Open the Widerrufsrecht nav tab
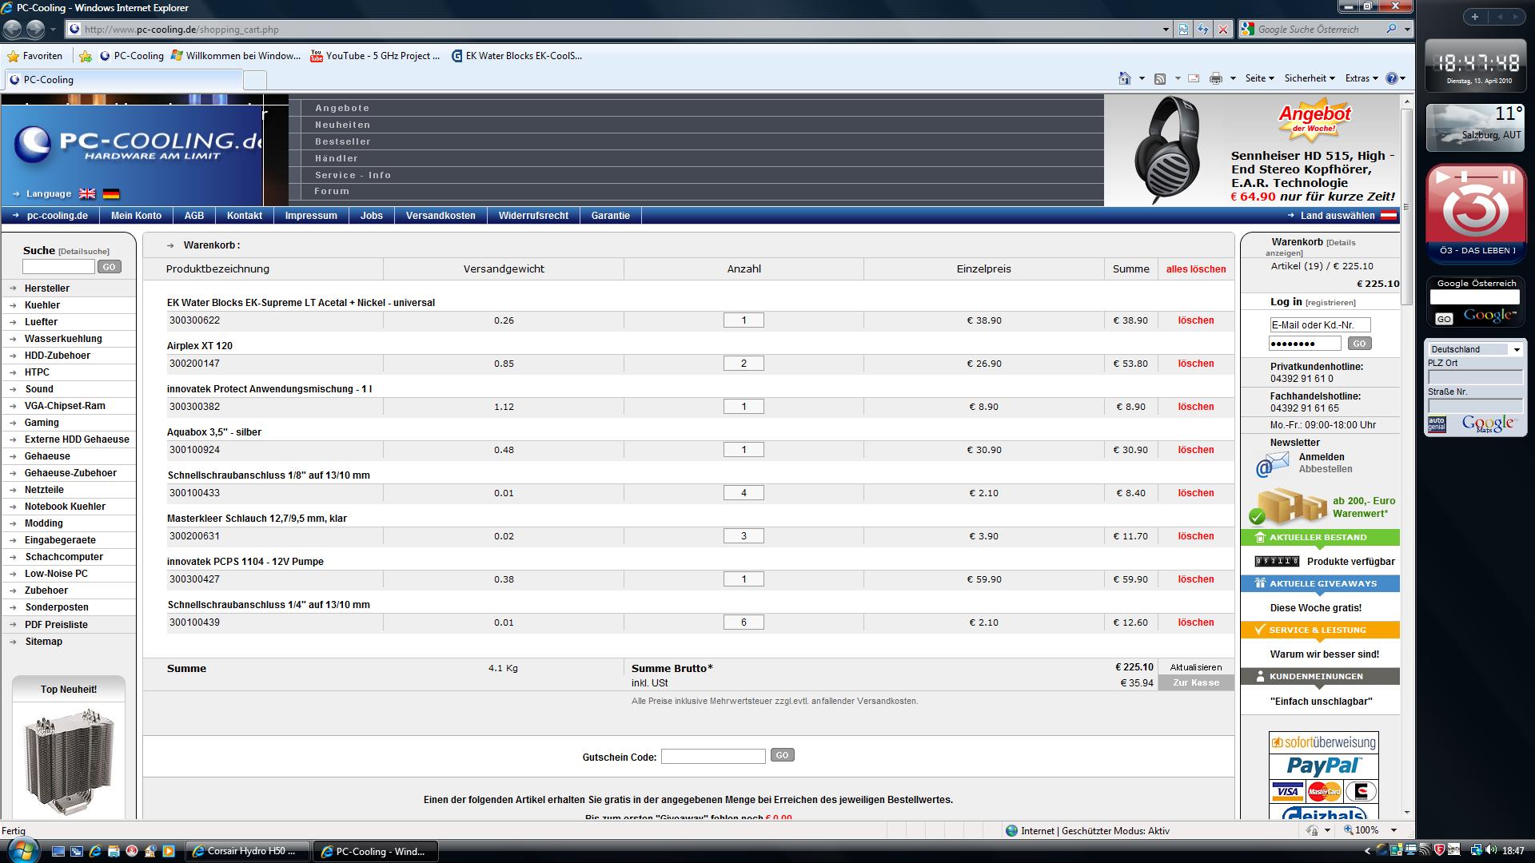Image resolution: width=1535 pixels, height=863 pixels. (533, 216)
